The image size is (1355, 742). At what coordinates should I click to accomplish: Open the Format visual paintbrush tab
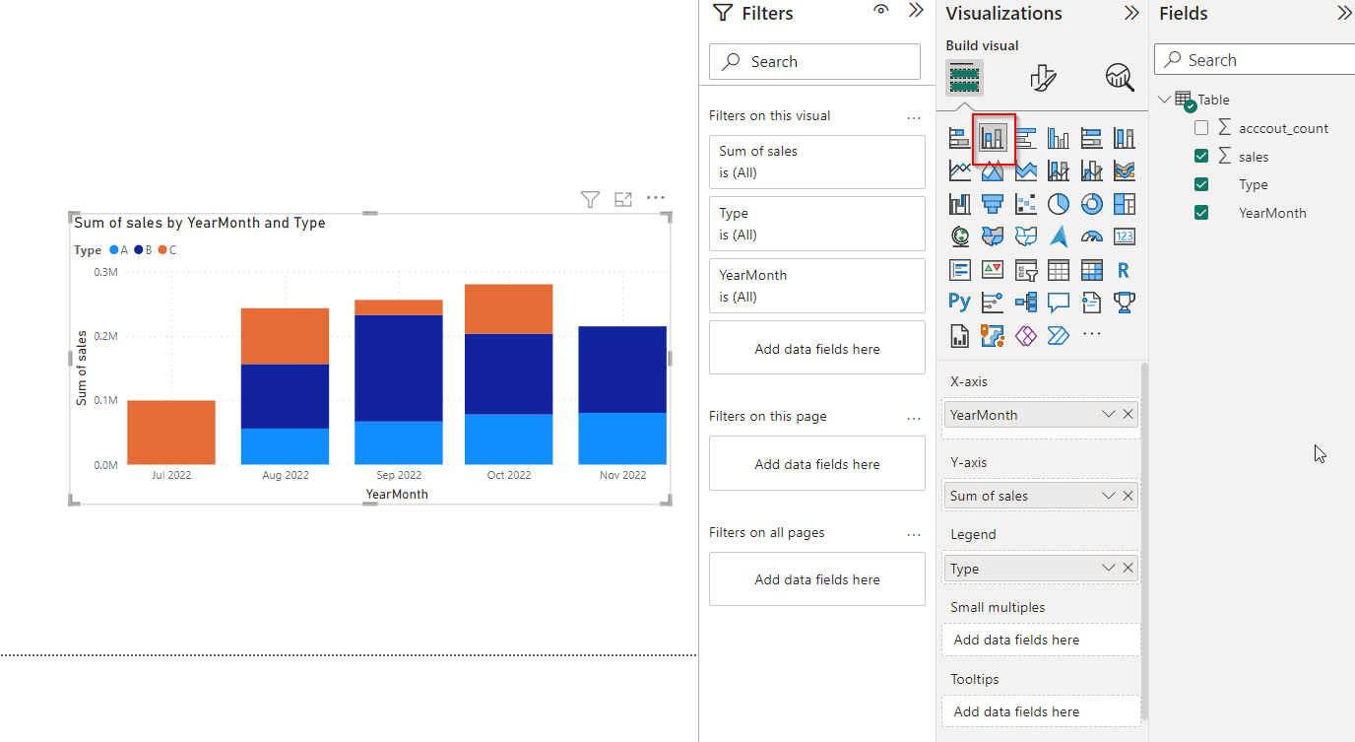[1043, 77]
